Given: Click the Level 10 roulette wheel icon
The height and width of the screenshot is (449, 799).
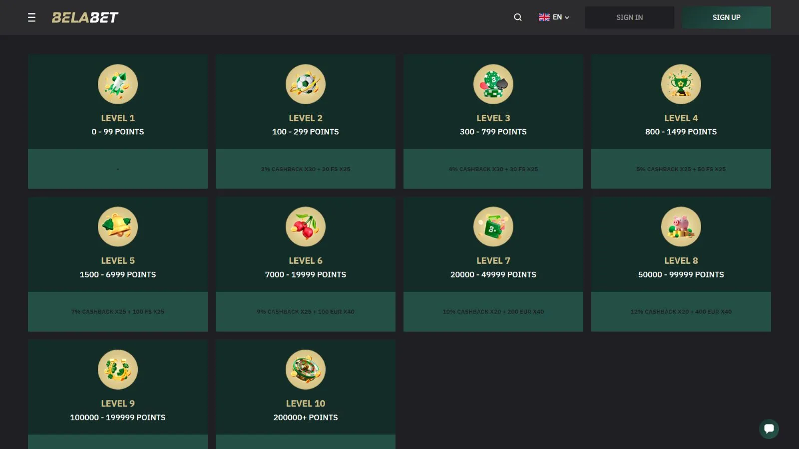Looking at the screenshot, I should [306, 370].
